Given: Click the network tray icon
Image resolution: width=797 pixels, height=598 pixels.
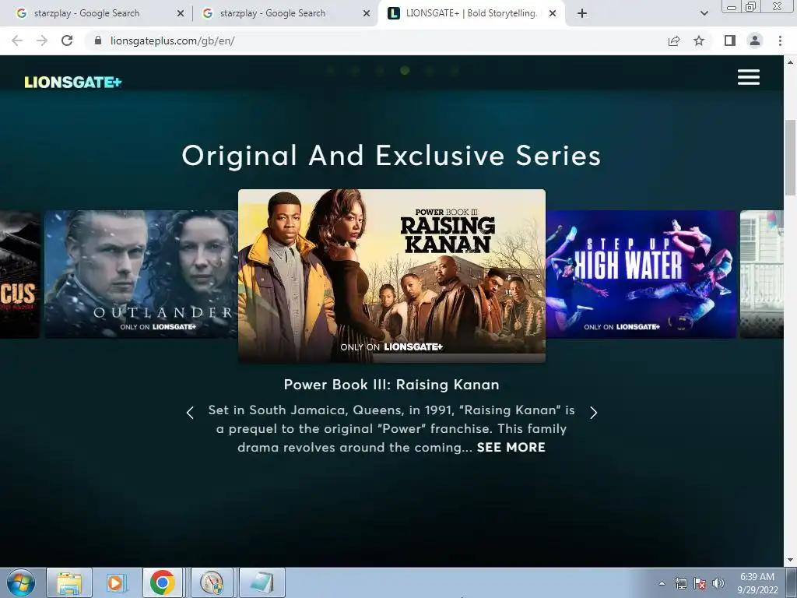Looking at the screenshot, I should tap(680, 583).
